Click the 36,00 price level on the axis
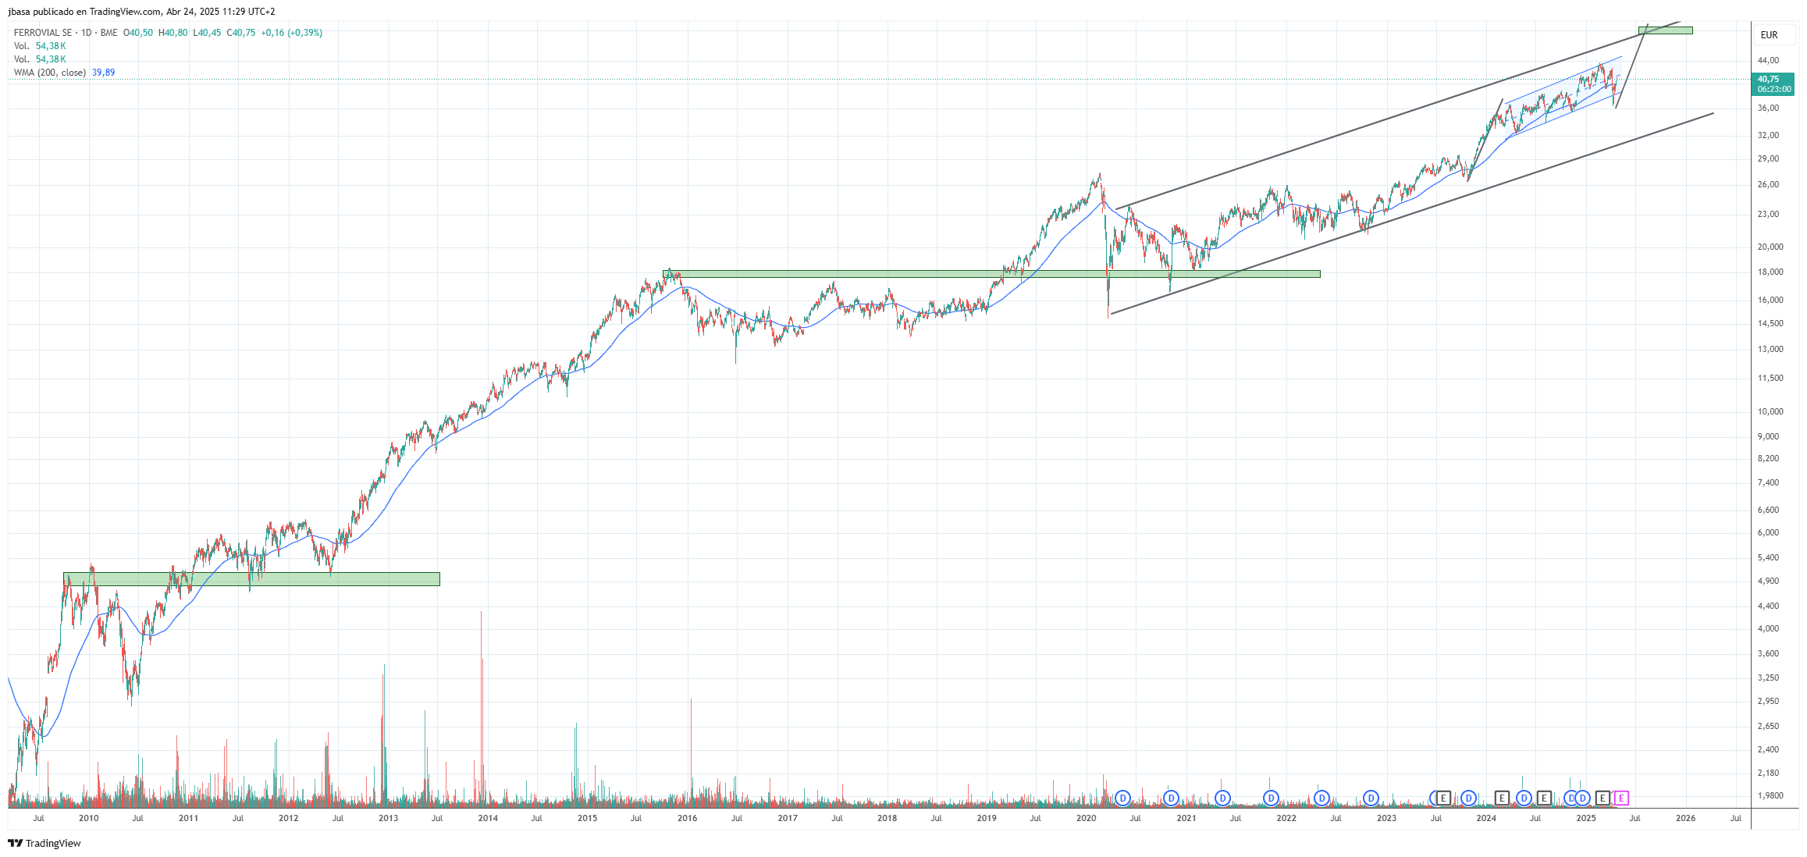 click(x=1768, y=108)
